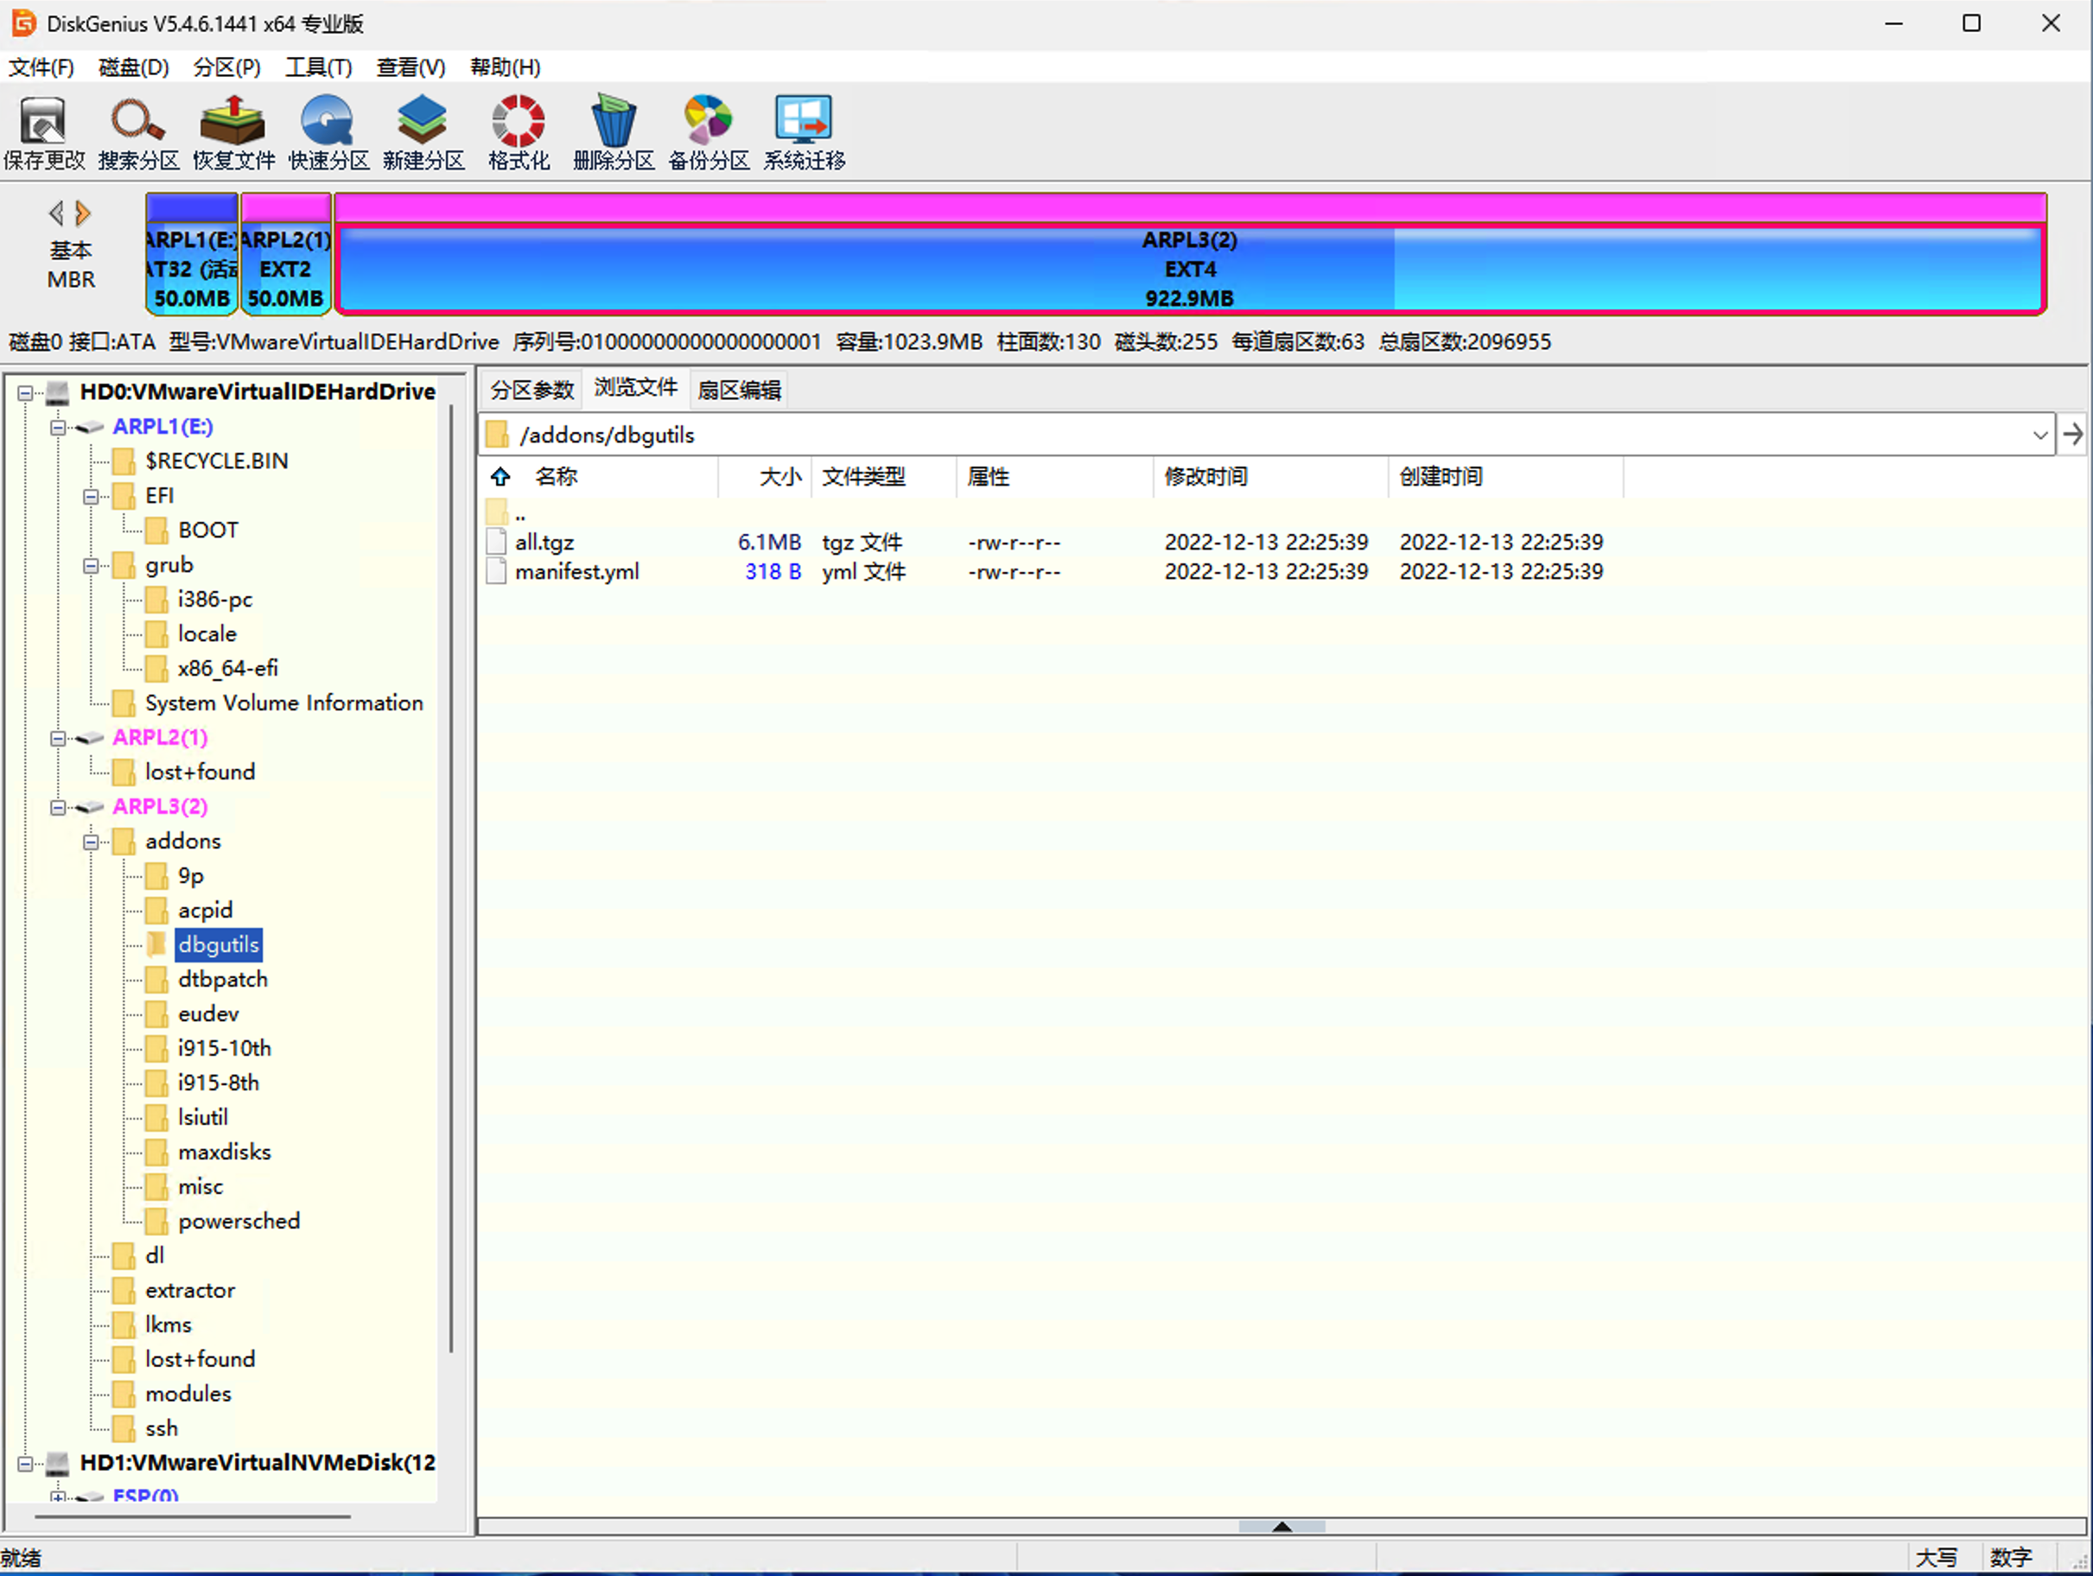The image size is (2093, 1576).
Task: Select the ARPL3(2) partition block
Action: pos(1188,269)
